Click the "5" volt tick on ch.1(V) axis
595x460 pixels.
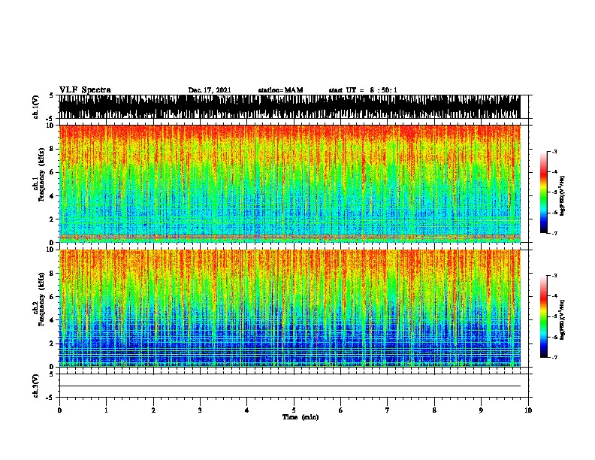coord(51,95)
